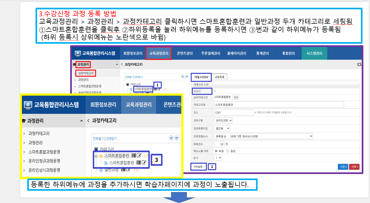
Task: Select the 숨김 radio button
Action: (228, 151)
